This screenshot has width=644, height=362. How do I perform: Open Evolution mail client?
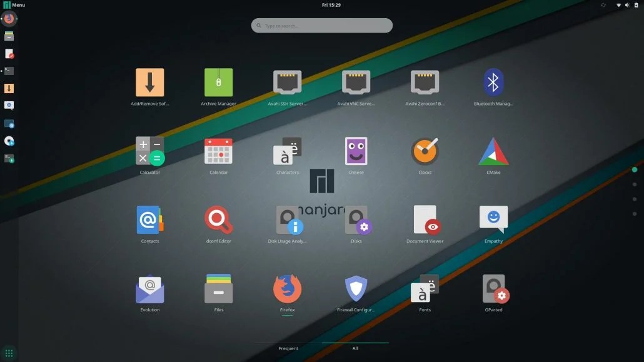coord(150,293)
